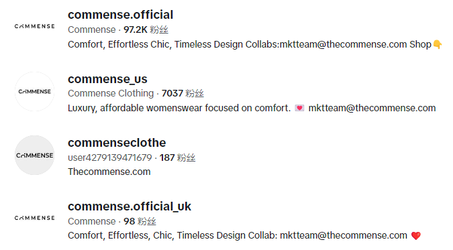Viewport: 453px width, 250px height.
Task: Open the commense.official_uk avatar logo
Action: (35, 218)
